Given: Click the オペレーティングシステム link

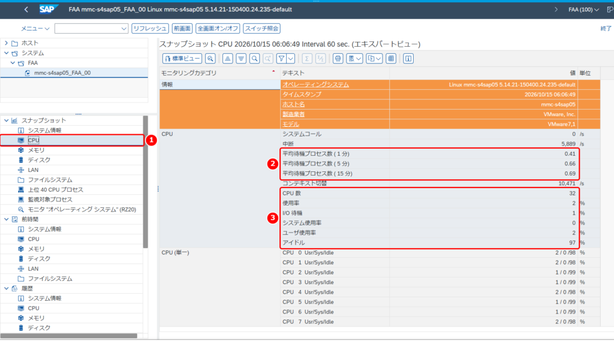Looking at the screenshot, I should pyautogui.click(x=315, y=85).
